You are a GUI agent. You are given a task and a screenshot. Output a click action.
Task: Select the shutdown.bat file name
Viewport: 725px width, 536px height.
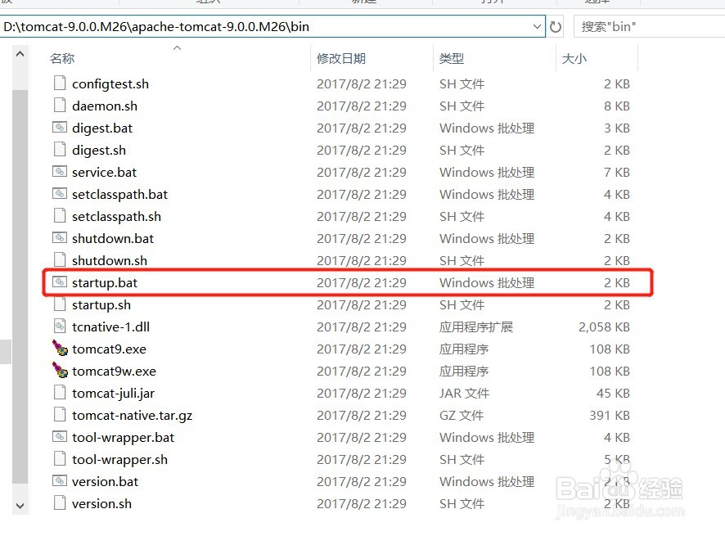click(113, 239)
